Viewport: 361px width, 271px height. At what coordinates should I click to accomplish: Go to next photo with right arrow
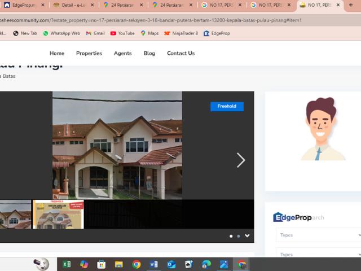point(241,160)
